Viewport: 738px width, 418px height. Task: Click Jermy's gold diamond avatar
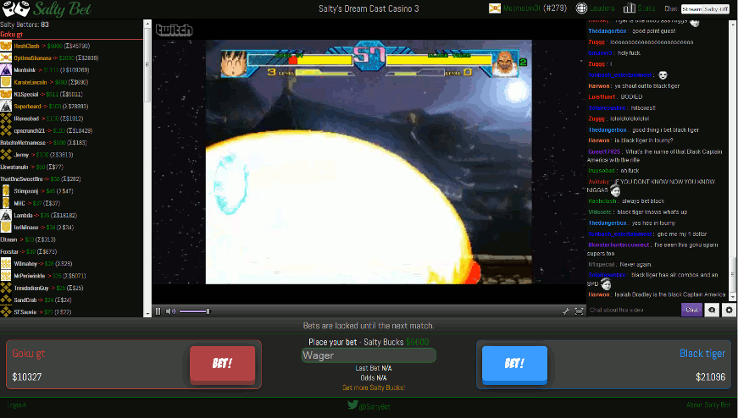pyautogui.click(x=6, y=155)
